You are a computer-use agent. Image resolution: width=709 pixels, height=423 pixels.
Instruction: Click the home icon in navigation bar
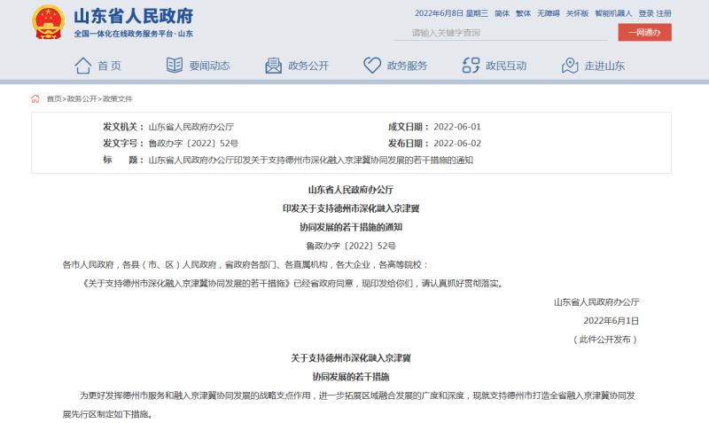pos(83,66)
